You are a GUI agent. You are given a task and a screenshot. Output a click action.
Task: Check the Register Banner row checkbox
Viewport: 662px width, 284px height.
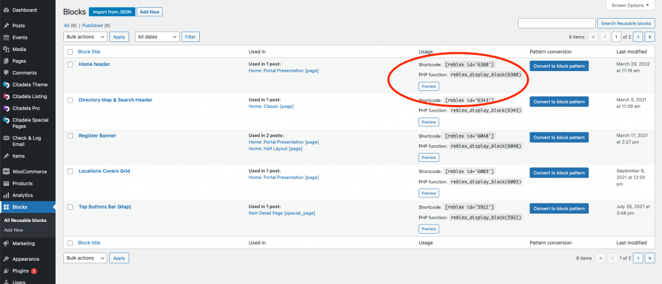pyautogui.click(x=70, y=136)
